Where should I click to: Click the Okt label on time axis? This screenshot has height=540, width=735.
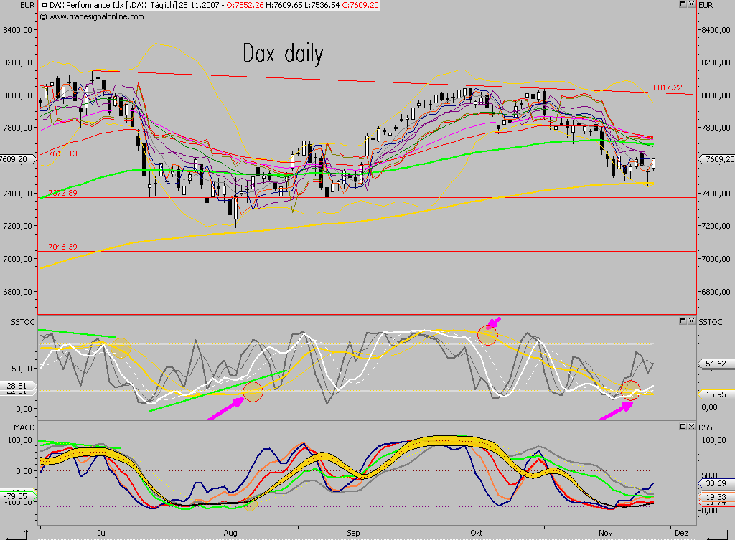[477, 533]
